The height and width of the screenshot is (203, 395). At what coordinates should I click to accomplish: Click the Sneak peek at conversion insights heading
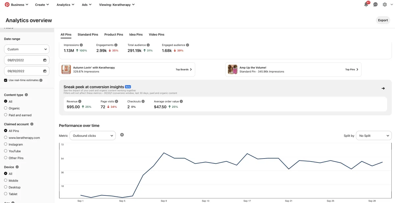click(94, 87)
